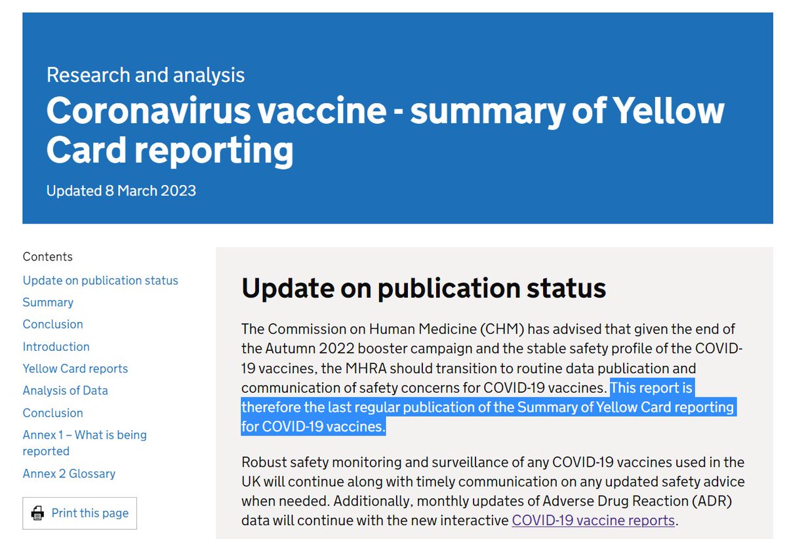The width and height of the screenshot is (787, 539).
Task: Go to Annex 2 Glossary link
Action: [x=69, y=473]
